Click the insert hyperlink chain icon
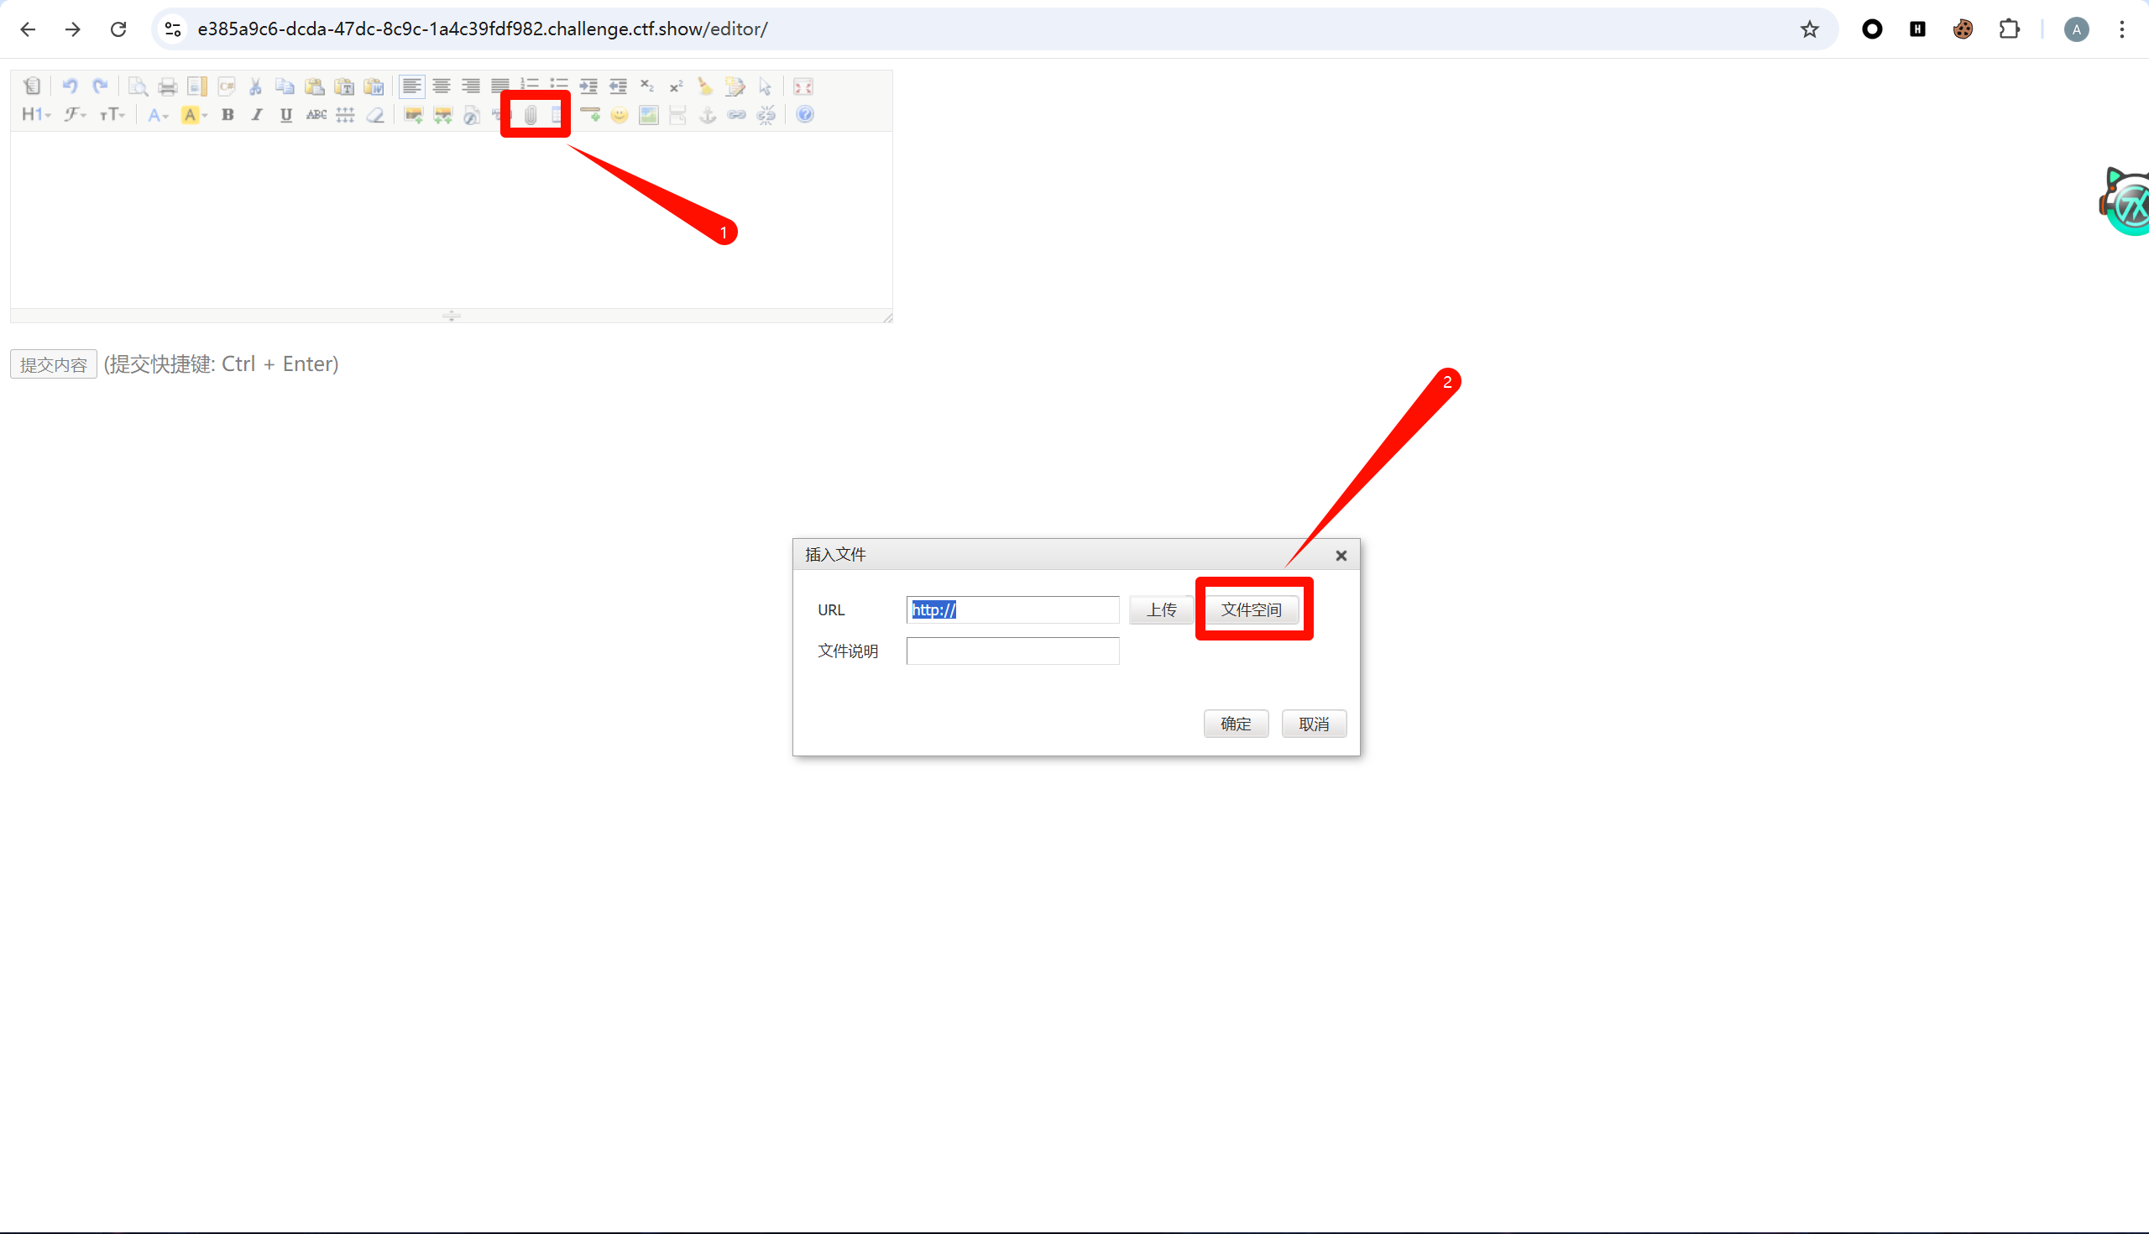2149x1234 pixels. tap(736, 115)
